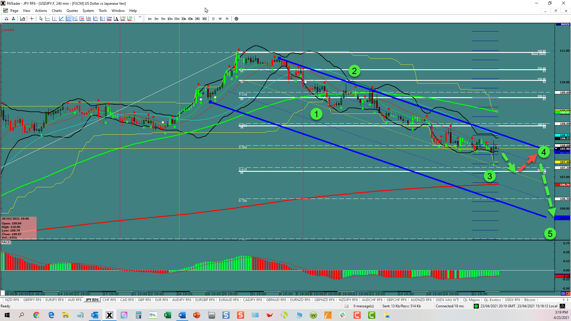Select the text annotation A tool

(x=116, y=19)
